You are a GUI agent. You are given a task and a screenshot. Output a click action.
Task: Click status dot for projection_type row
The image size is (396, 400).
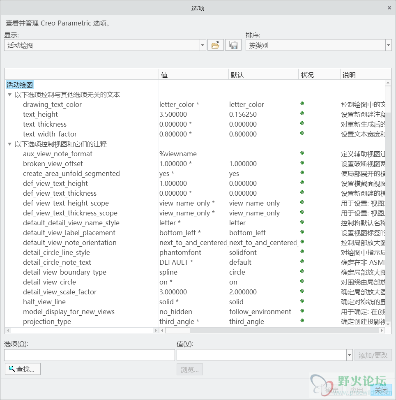[302, 321]
